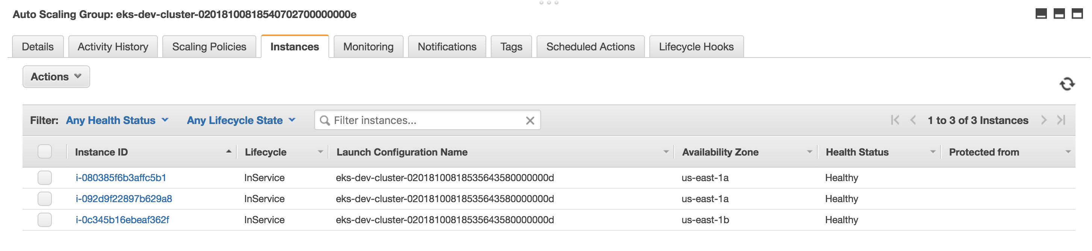Select instance i-080385f6b3affc5b1 checkbox
The width and height of the screenshot is (1092, 251).
(x=44, y=178)
